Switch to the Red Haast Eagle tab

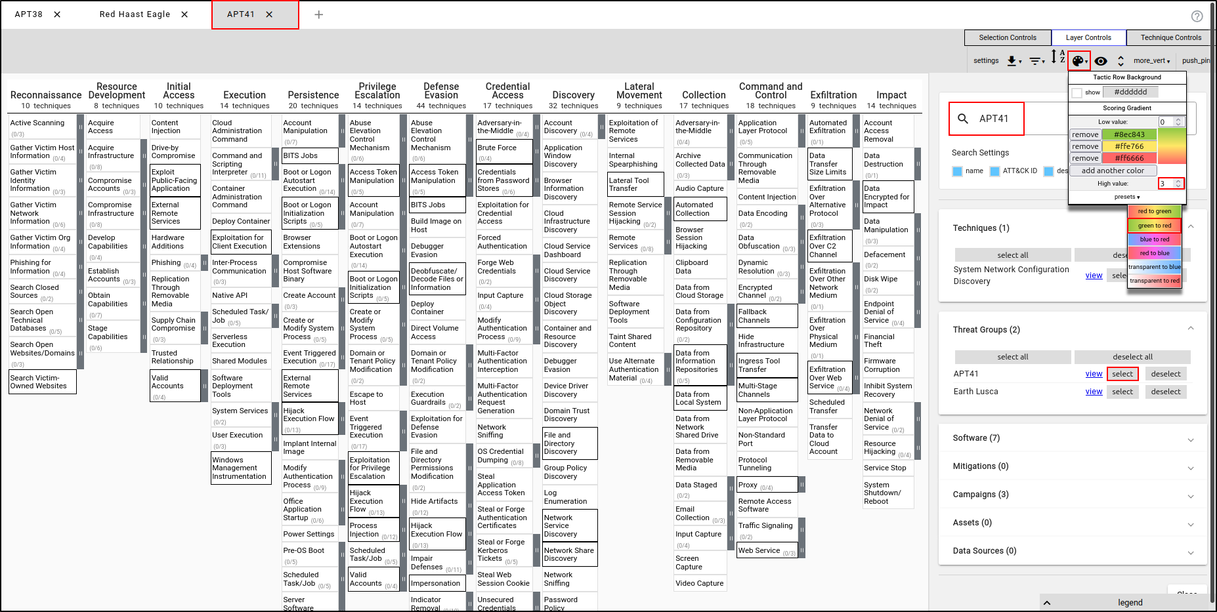(x=135, y=14)
